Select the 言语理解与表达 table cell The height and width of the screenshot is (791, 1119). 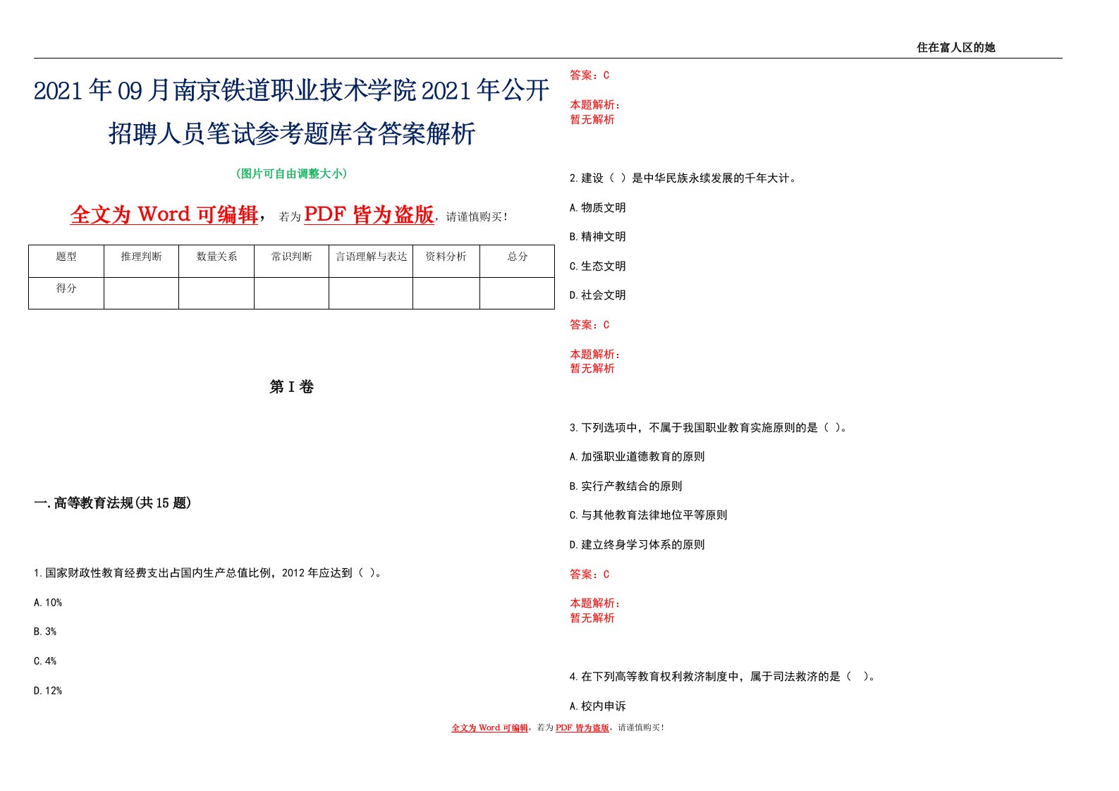pos(371,261)
